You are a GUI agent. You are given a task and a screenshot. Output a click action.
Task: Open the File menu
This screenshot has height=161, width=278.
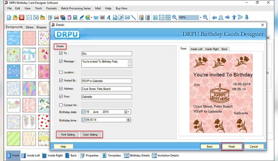[9, 8]
